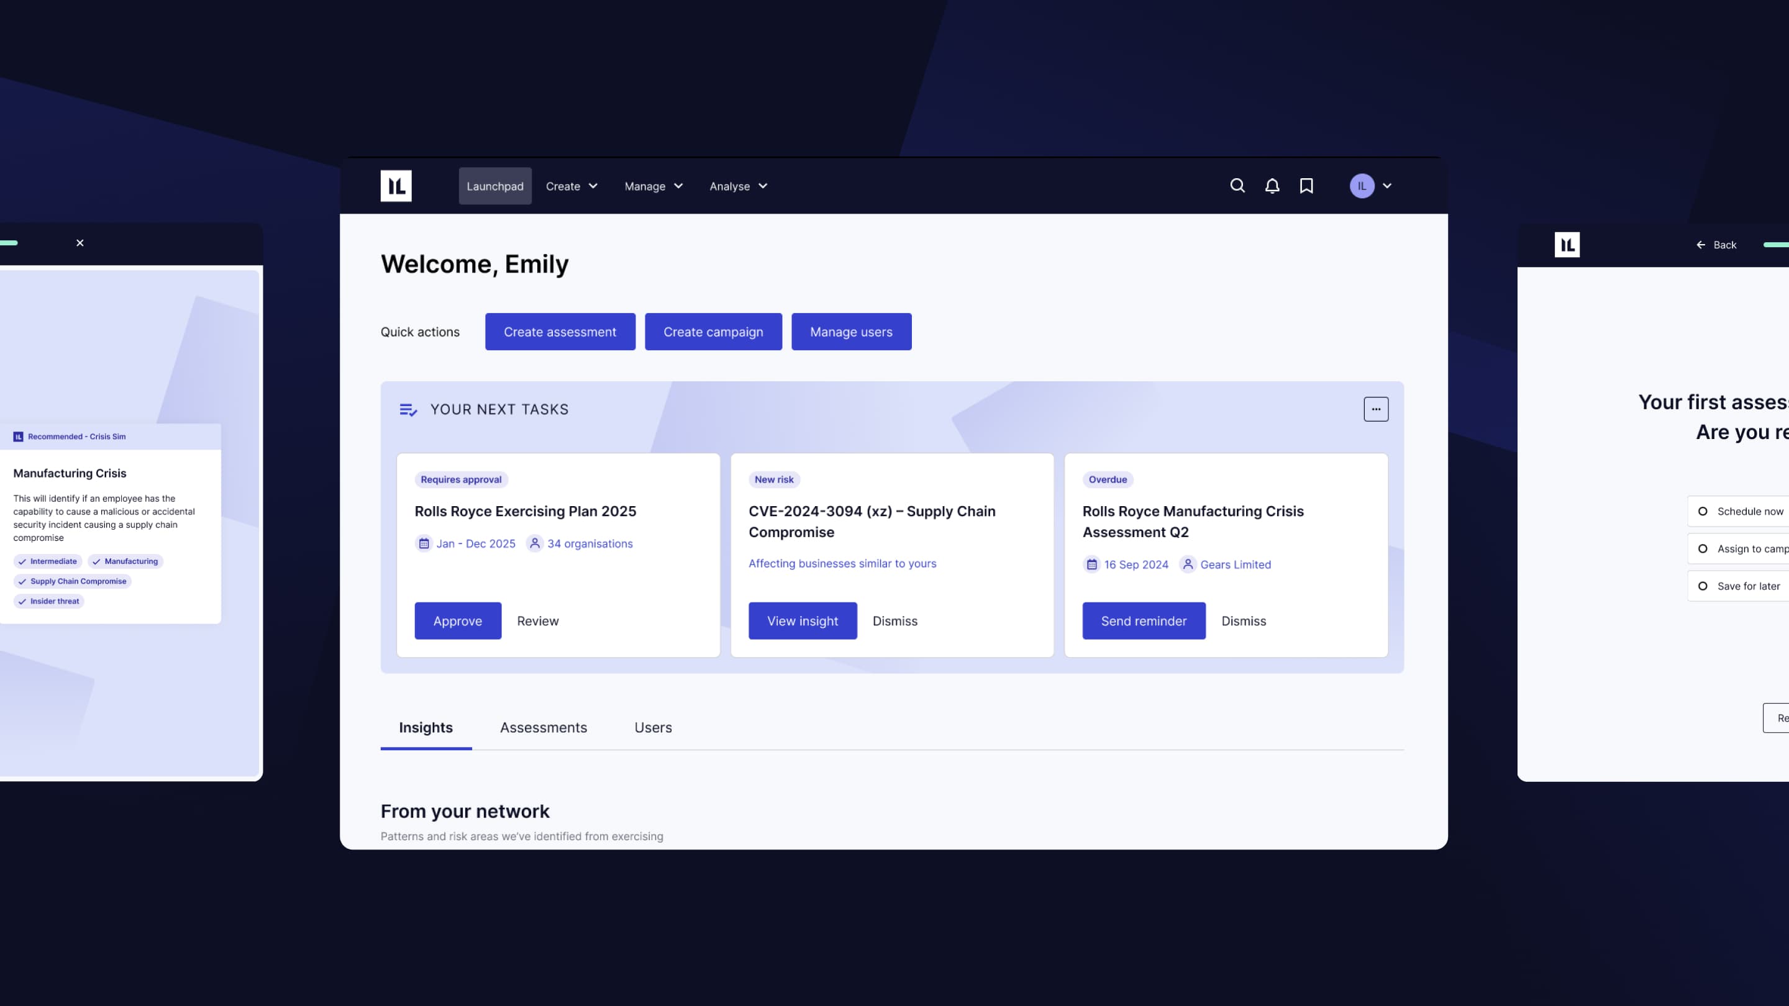The image size is (1789, 1006).
Task: Close the left panel with X icon
Action: 80,243
